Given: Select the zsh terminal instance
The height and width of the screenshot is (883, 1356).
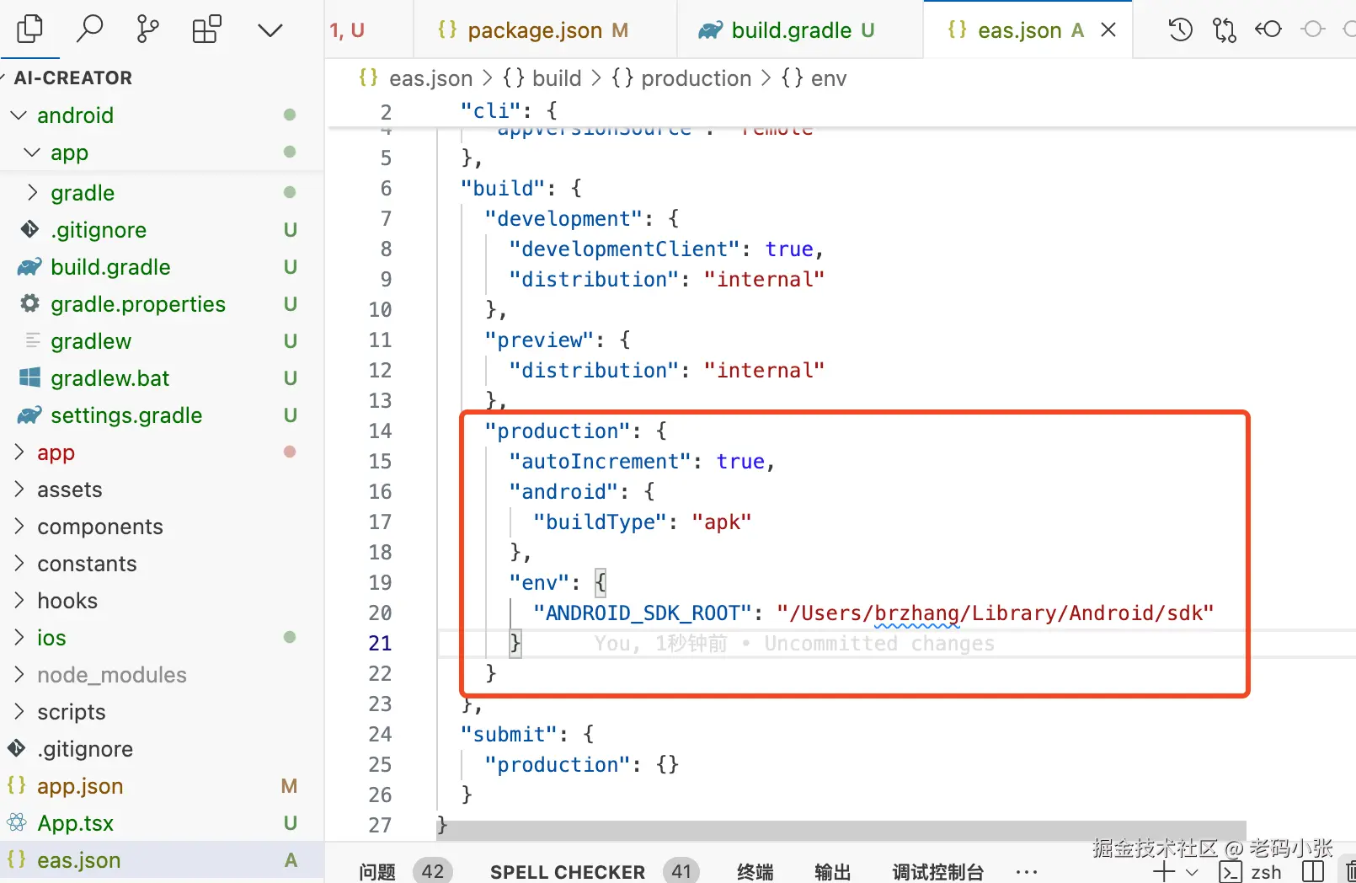Looking at the screenshot, I should (x=1252, y=872).
